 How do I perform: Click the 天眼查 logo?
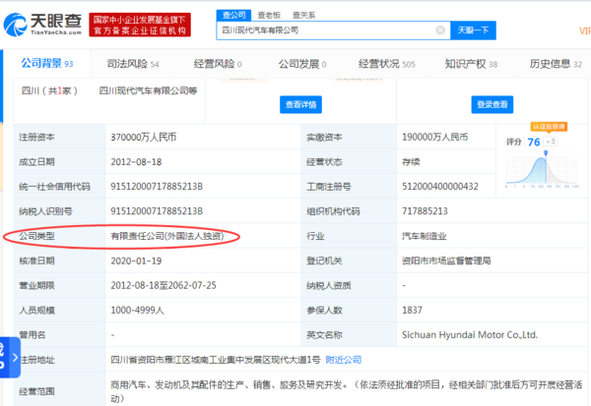[x=42, y=25]
